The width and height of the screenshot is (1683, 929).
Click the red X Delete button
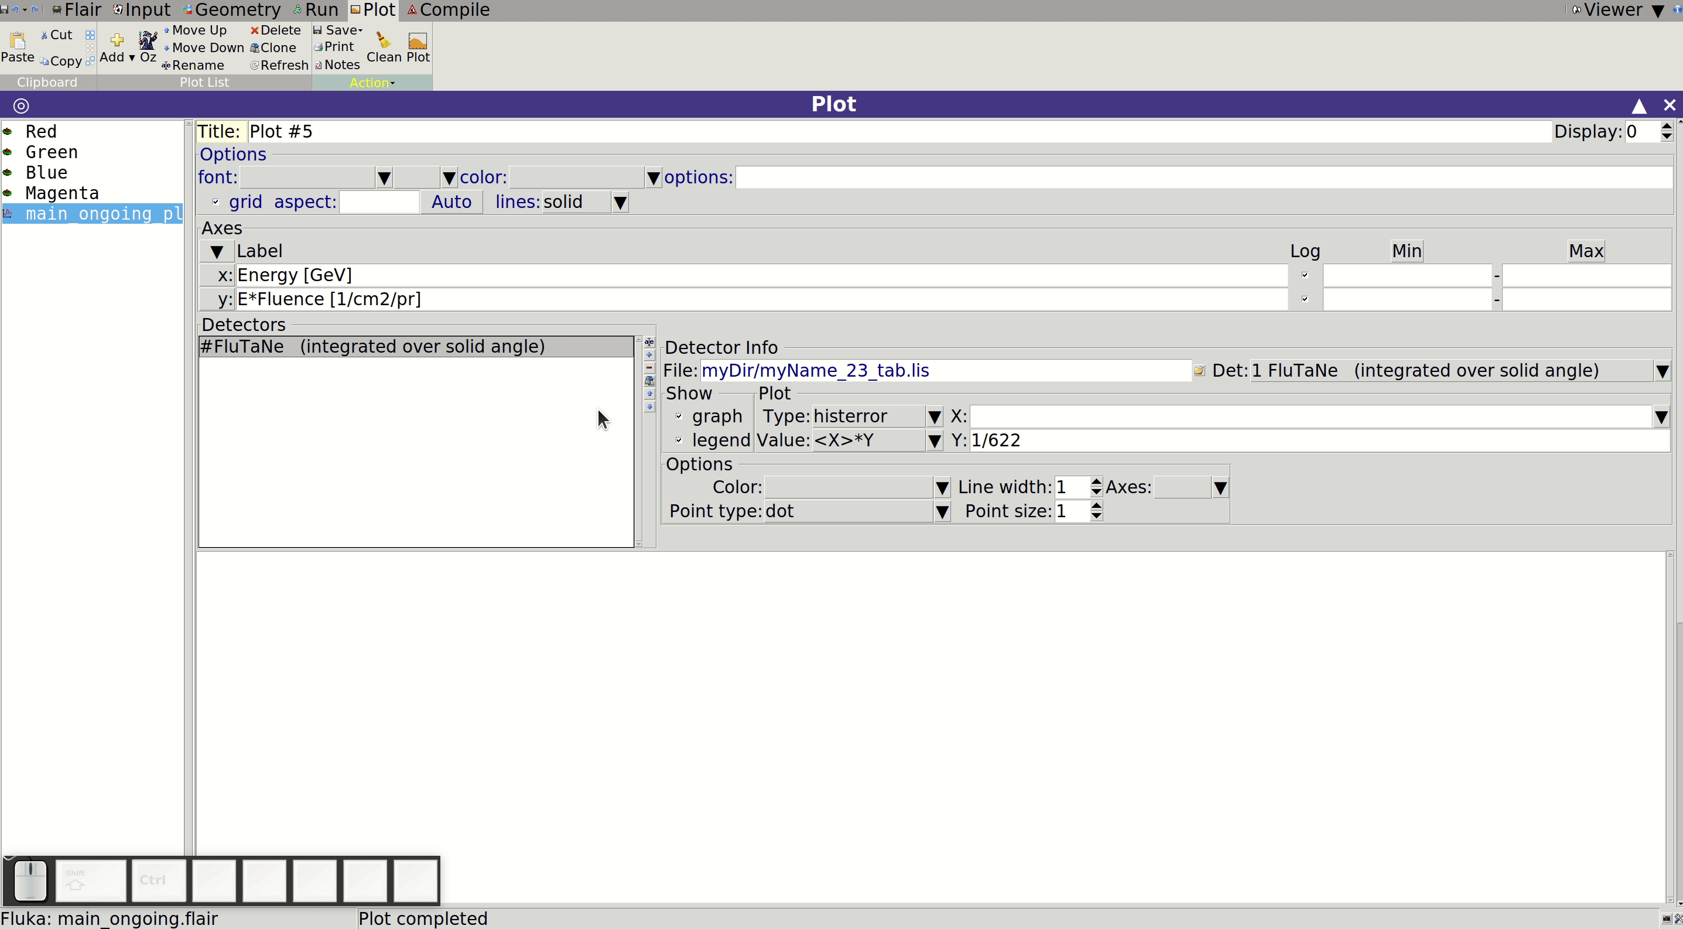tap(276, 30)
